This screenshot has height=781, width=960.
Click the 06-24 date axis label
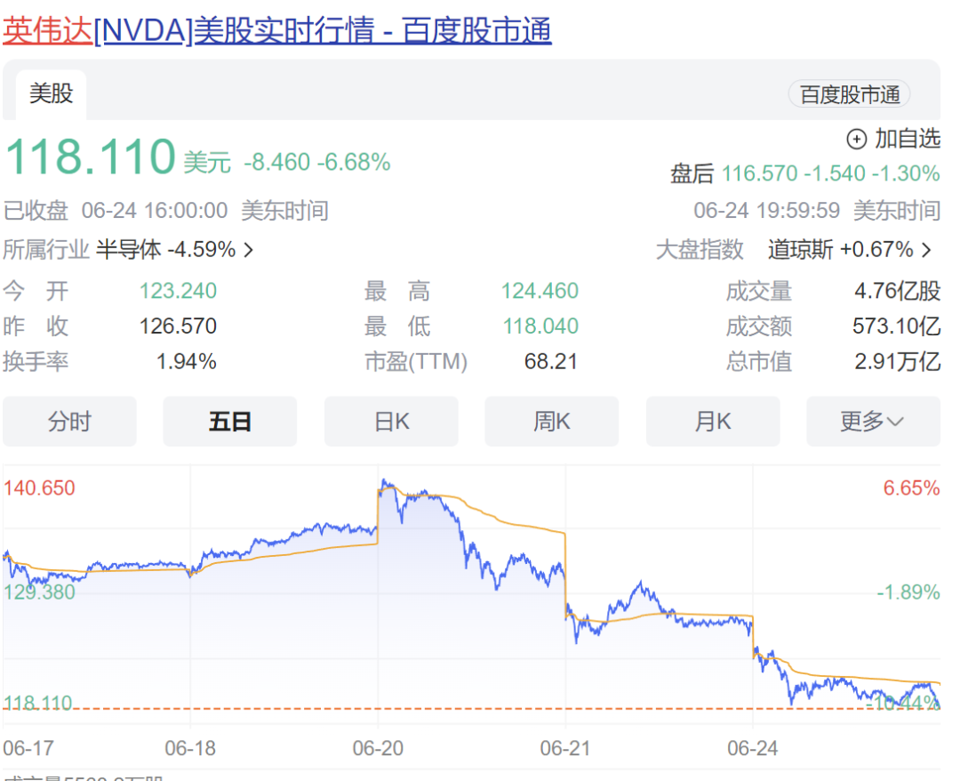753,748
